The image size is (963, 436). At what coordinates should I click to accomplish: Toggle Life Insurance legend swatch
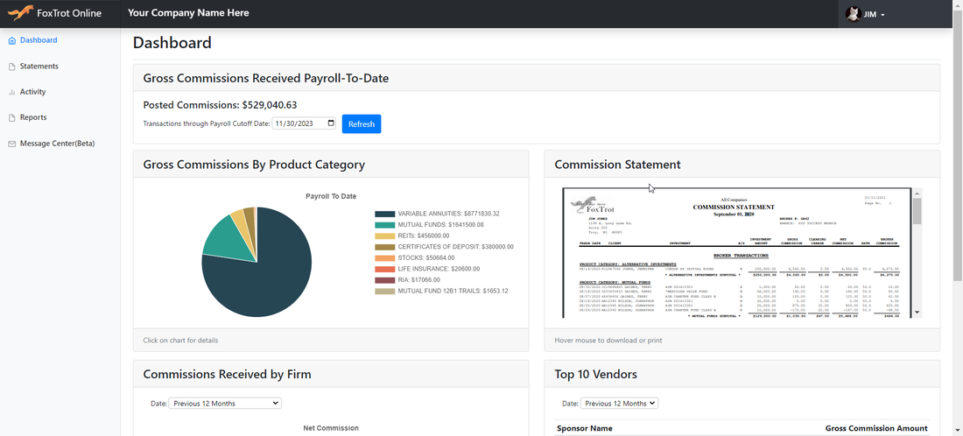pyautogui.click(x=384, y=269)
